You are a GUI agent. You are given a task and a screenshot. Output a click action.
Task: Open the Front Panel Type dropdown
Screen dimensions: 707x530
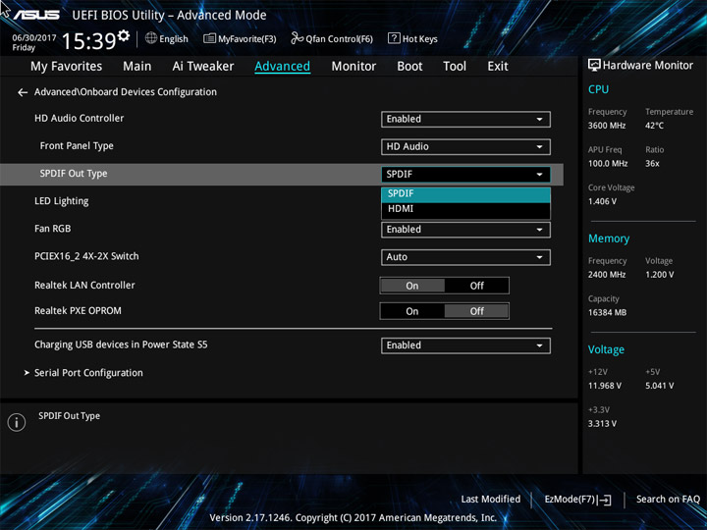click(x=465, y=146)
